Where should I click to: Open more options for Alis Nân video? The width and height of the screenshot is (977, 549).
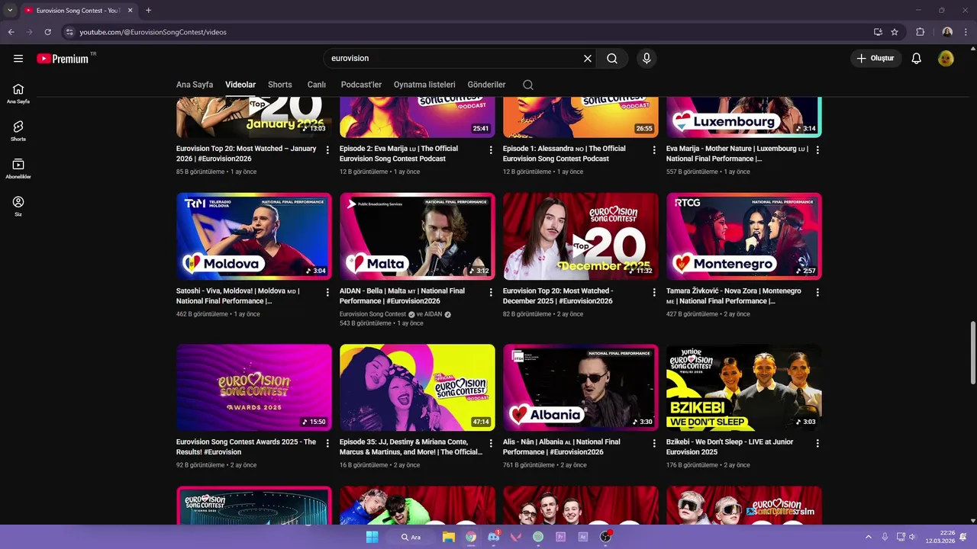click(x=654, y=443)
